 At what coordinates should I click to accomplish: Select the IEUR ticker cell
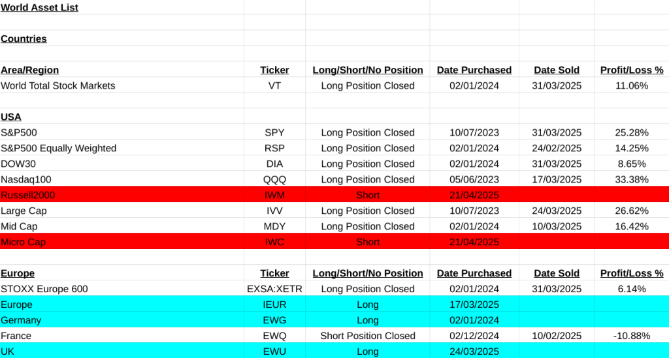tap(274, 305)
